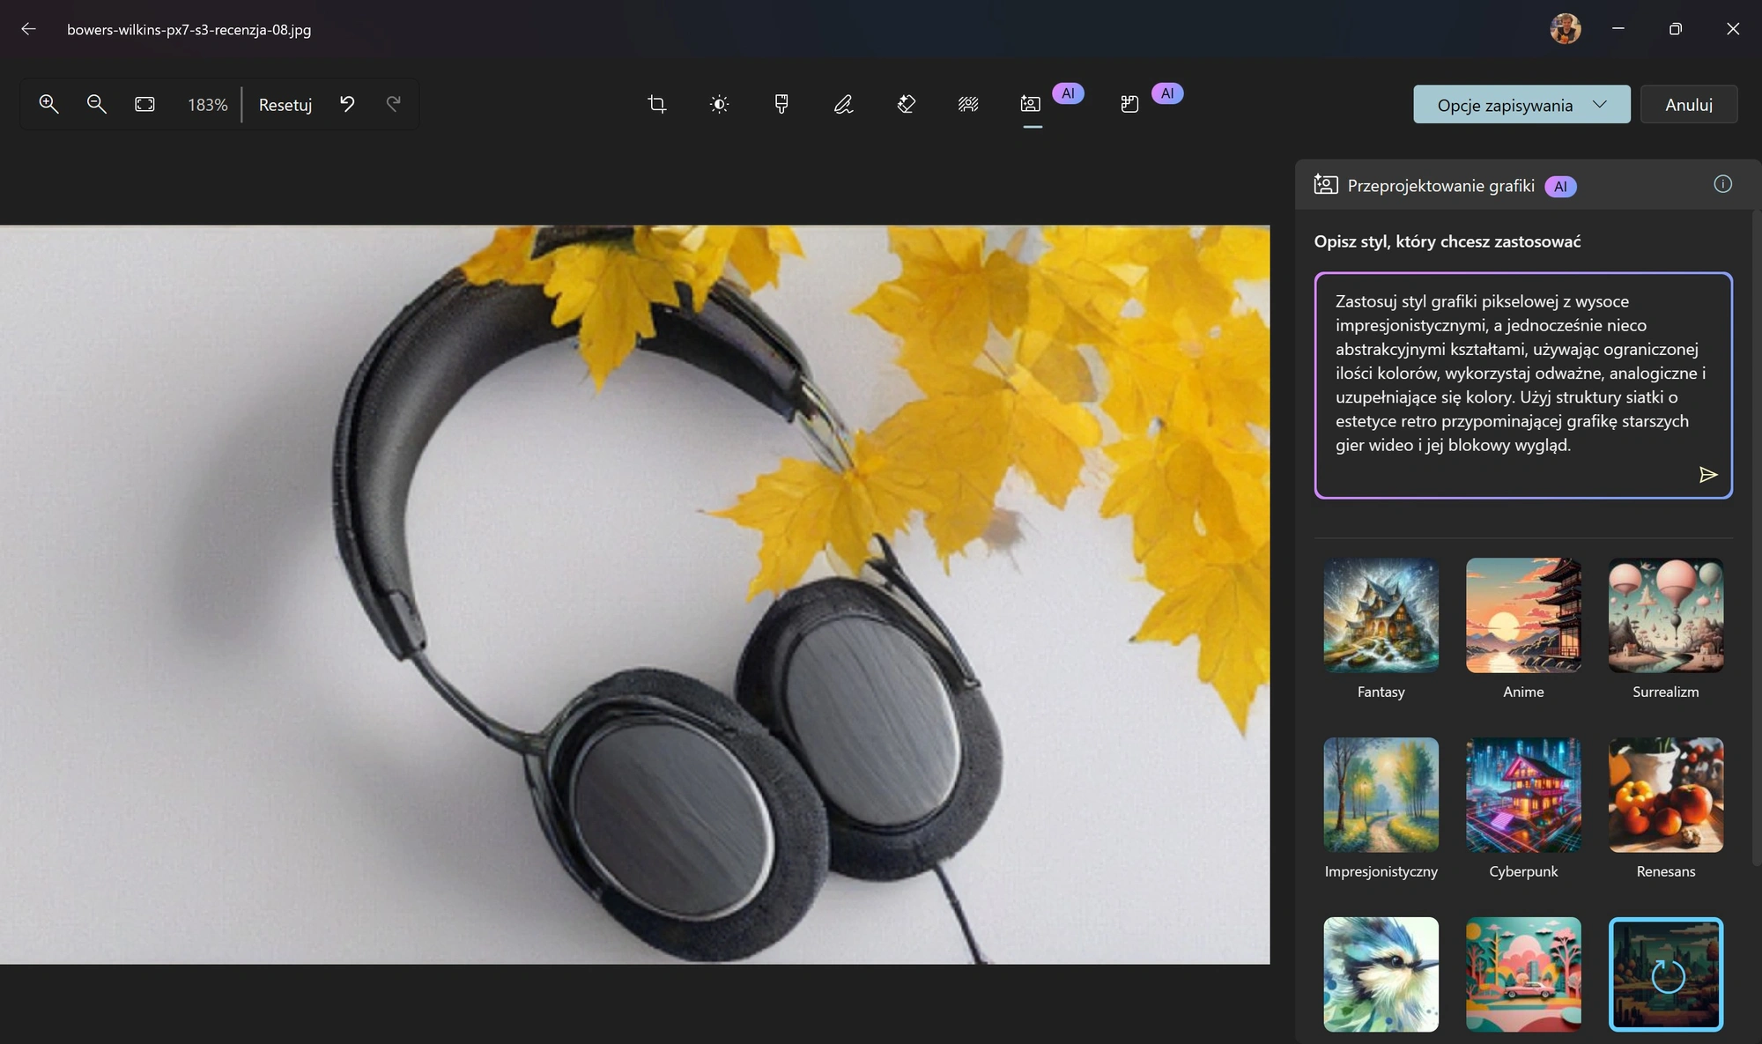1762x1044 pixels.
Task: Choose the colorful paper-art car thumbnail
Action: [1523, 974]
